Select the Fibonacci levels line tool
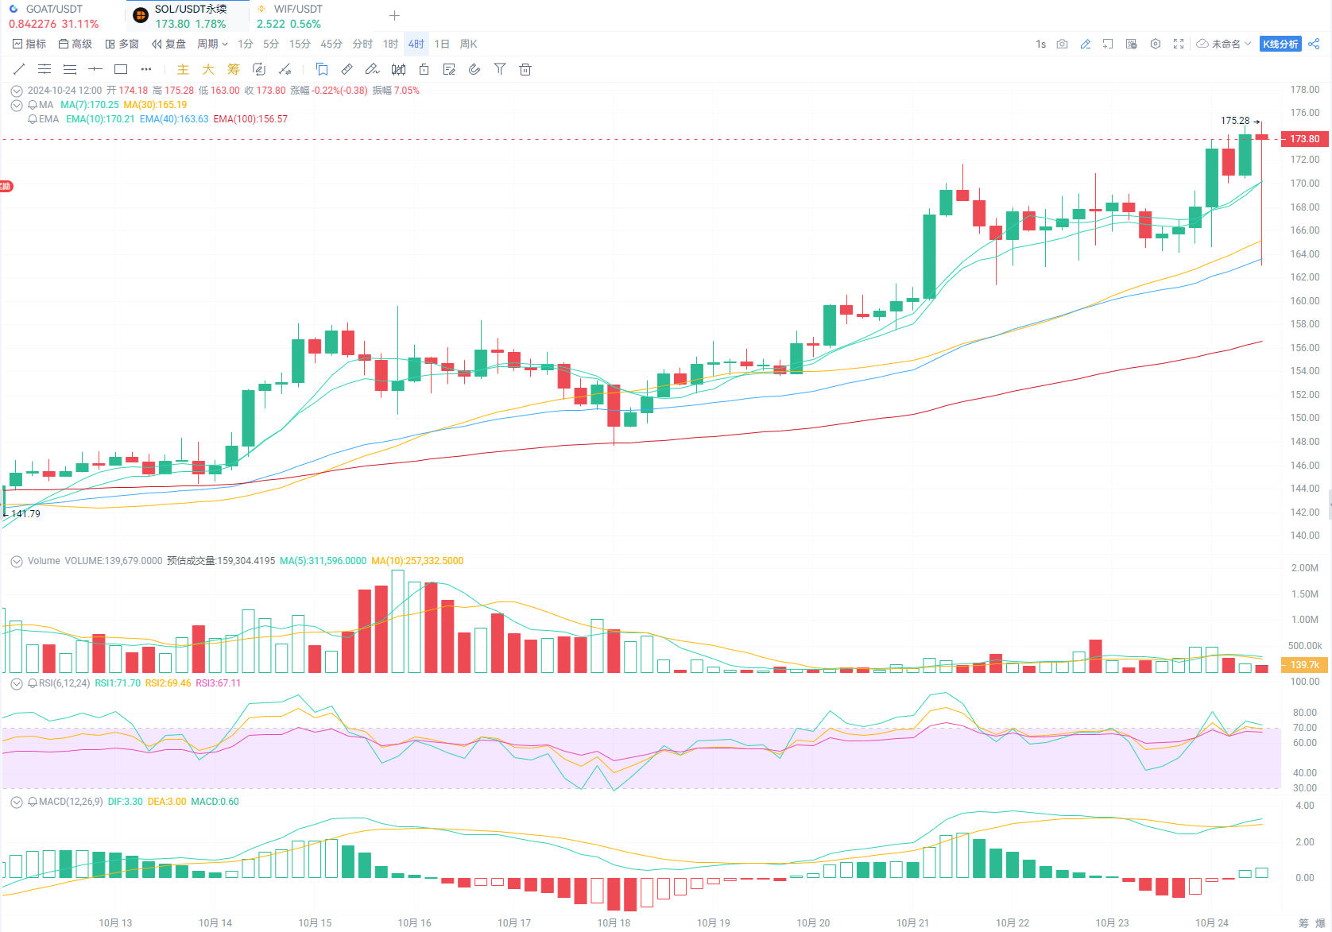The height and width of the screenshot is (932, 1332). [x=70, y=69]
